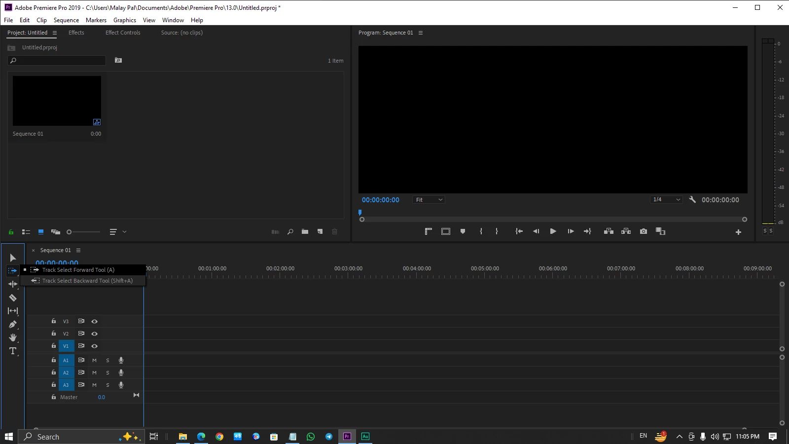Open Adobe Audition from the taskbar
This screenshot has height=444, width=789.
[x=365, y=437]
